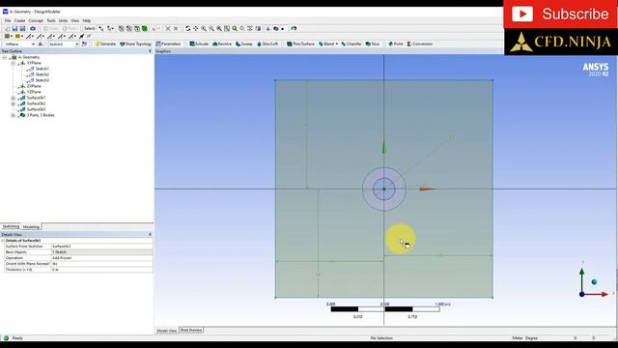Expand the SurfaceSk2 tree node
The image size is (618, 348).
13,103
